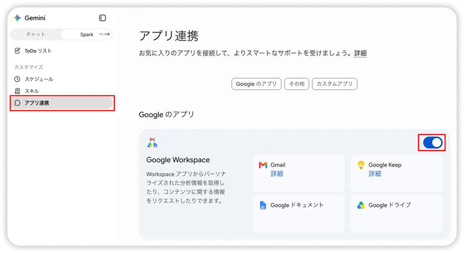Click the Google ドキュメント file icon
Screen dimensions: 464x253
pos(263,205)
